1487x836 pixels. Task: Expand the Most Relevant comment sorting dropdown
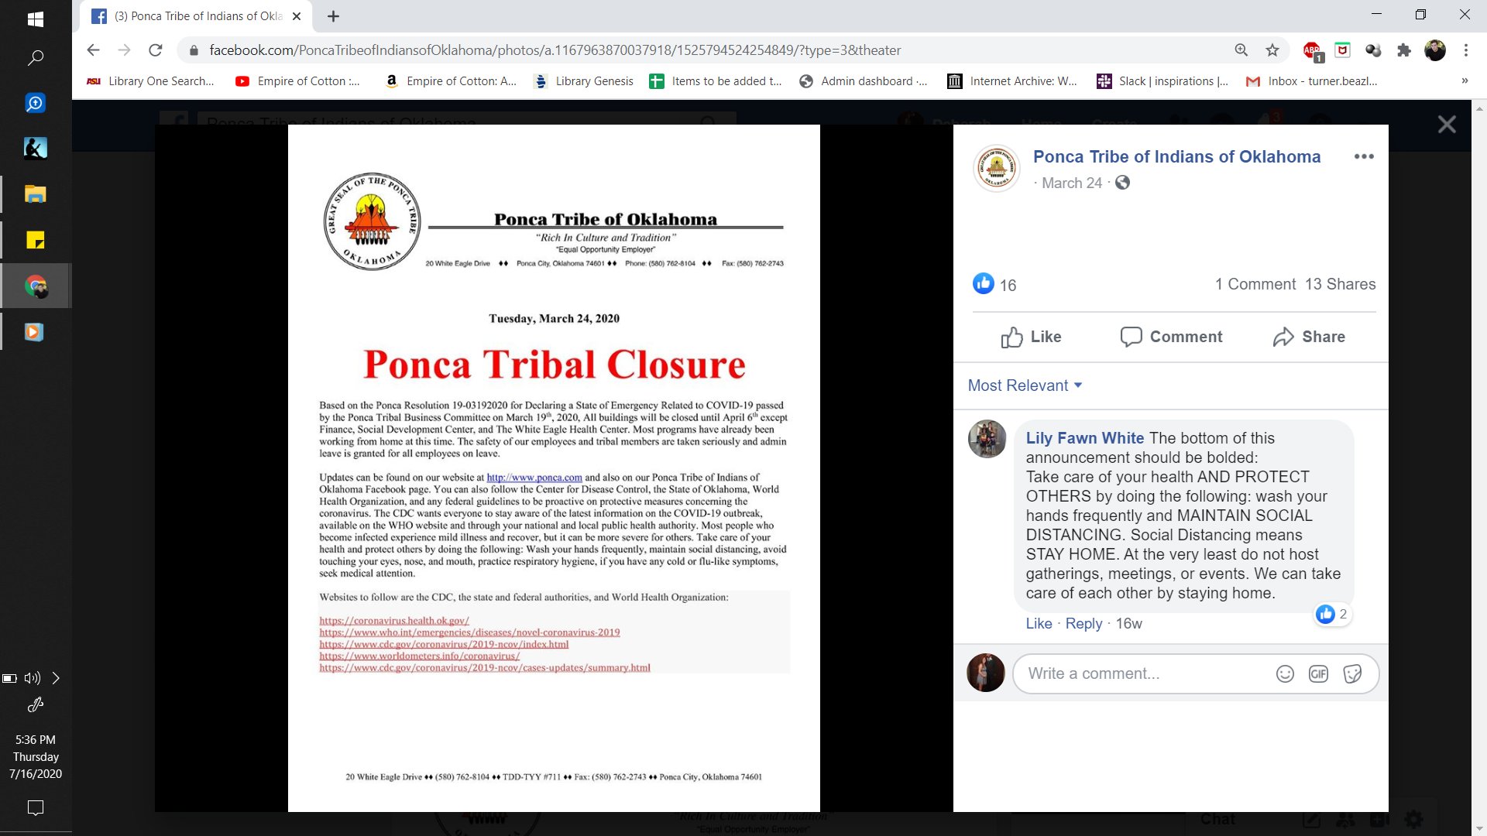(1025, 385)
